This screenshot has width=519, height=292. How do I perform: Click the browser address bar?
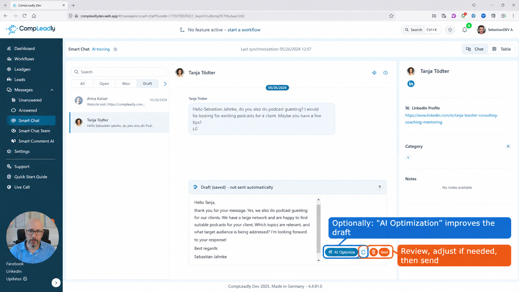[x=231, y=16]
